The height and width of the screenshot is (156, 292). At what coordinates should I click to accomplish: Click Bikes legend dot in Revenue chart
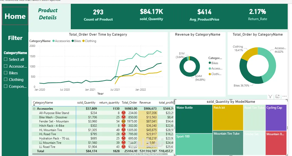click(210, 63)
